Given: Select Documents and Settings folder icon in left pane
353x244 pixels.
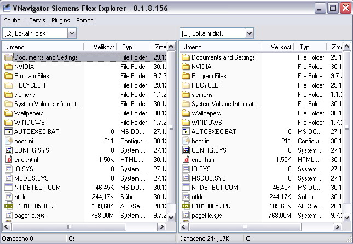Looking at the screenshot, I should point(9,57).
